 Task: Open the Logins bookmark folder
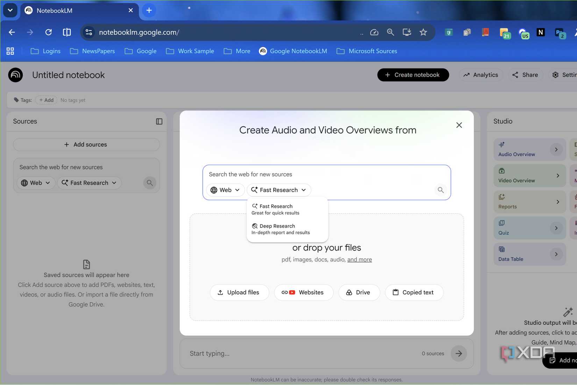[46, 51]
